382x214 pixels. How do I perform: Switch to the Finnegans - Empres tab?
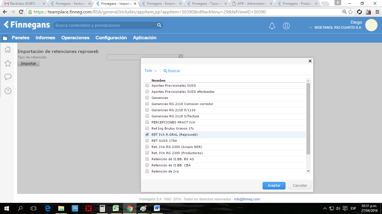tap(162, 4)
